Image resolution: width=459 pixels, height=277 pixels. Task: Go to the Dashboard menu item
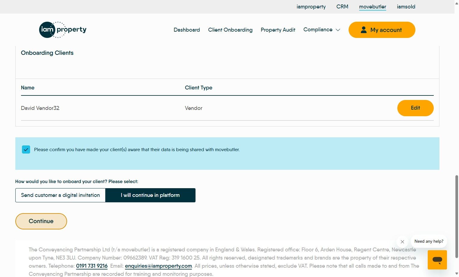pyautogui.click(x=187, y=30)
